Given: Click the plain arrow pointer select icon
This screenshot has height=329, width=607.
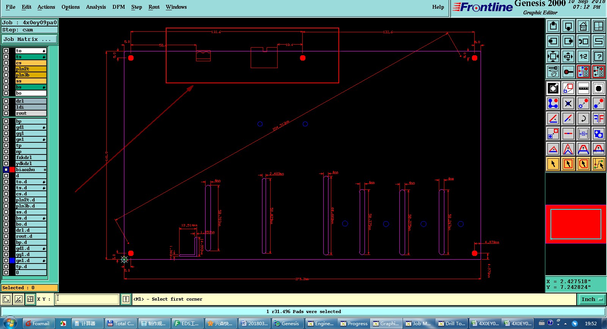Looking at the screenshot, I should pyautogui.click(x=553, y=164).
